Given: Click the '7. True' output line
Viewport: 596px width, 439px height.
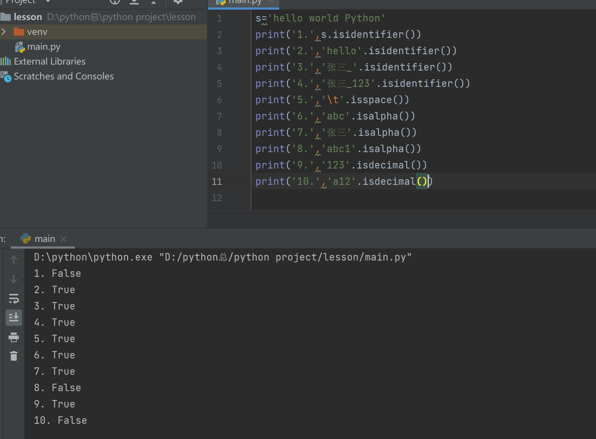Looking at the screenshot, I should 54,371.
